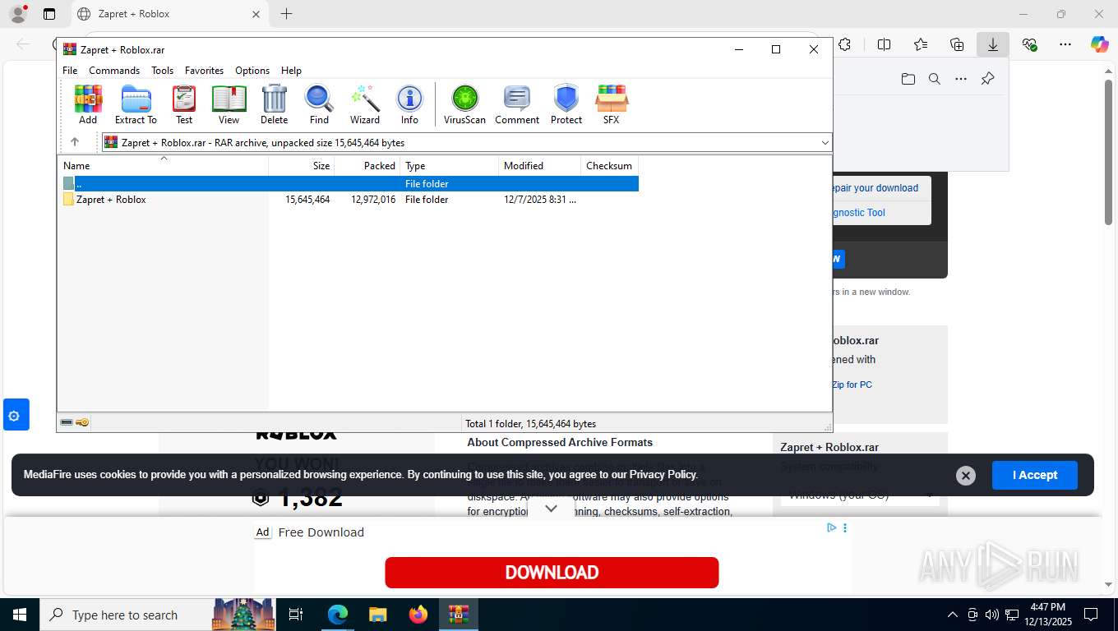Click the Extract To toolbar icon
The image size is (1118, 631).
point(136,104)
